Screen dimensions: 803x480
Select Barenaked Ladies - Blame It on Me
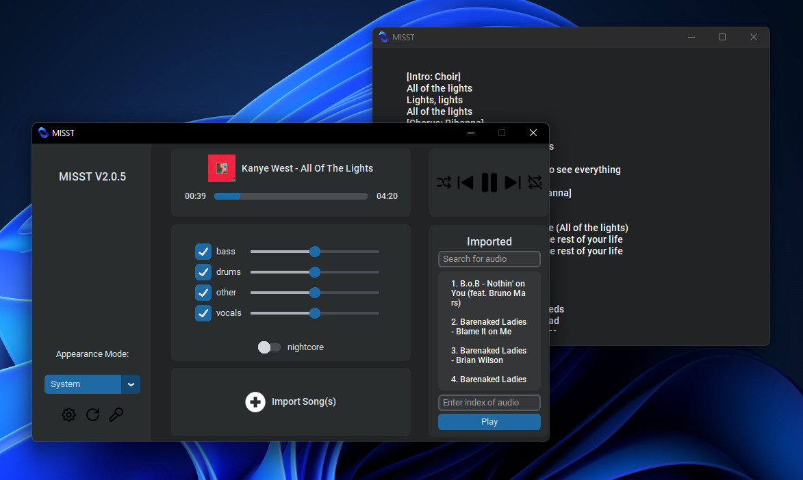[x=488, y=326]
